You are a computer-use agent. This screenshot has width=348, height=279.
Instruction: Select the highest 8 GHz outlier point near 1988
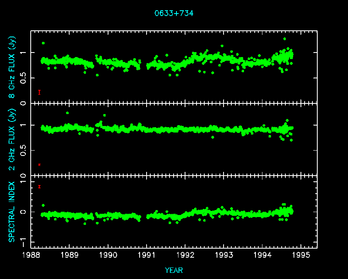pyautogui.click(x=43, y=43)
